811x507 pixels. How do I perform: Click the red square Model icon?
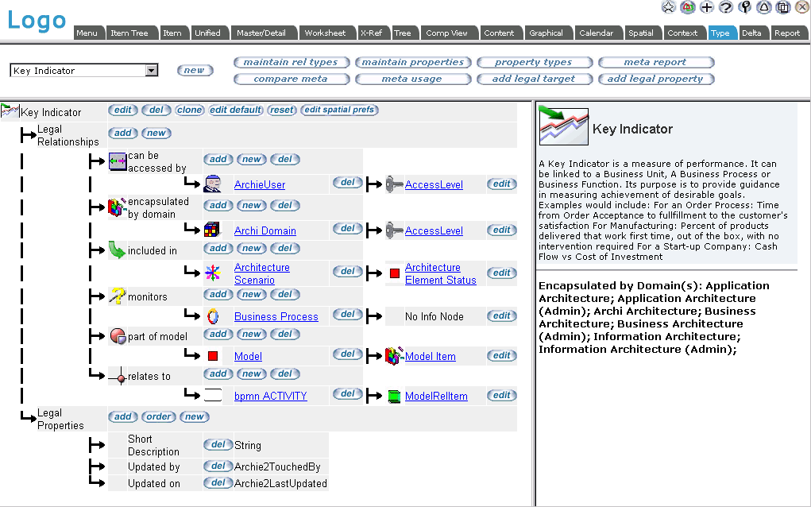(212, 356)
